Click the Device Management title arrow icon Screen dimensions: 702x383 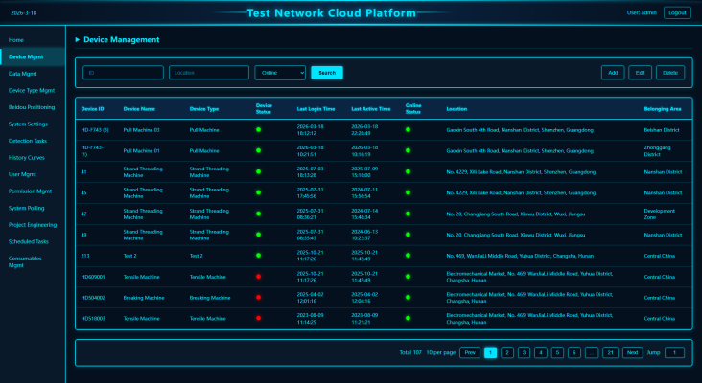pyautogui.click(x=78, y=40)
